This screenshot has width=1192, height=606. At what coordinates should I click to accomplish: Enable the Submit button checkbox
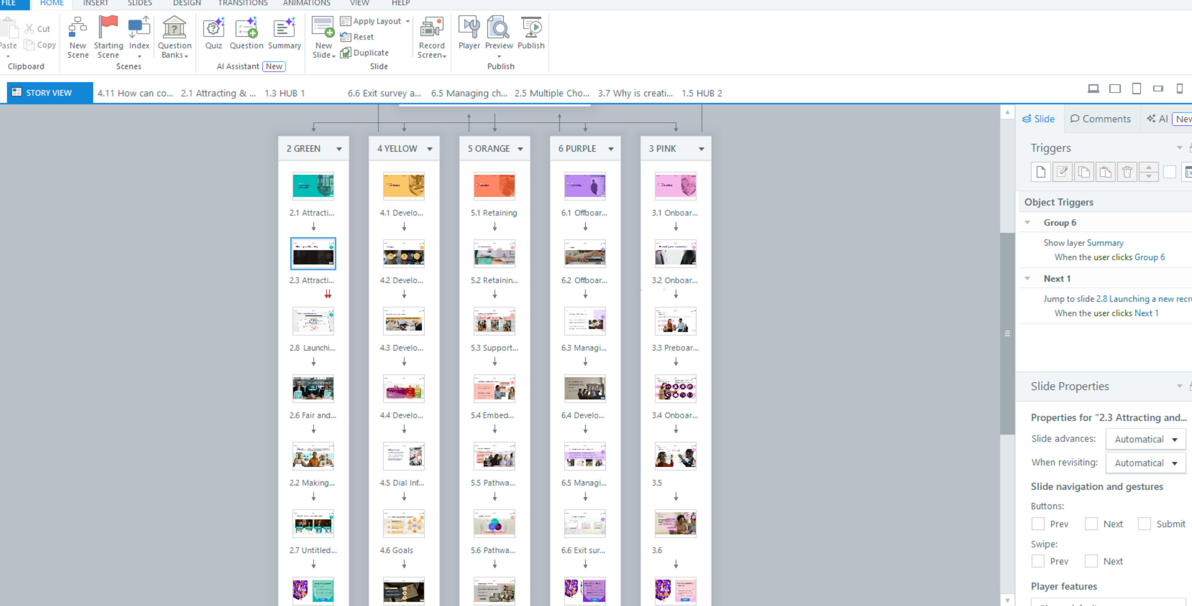click(1144, 524)
